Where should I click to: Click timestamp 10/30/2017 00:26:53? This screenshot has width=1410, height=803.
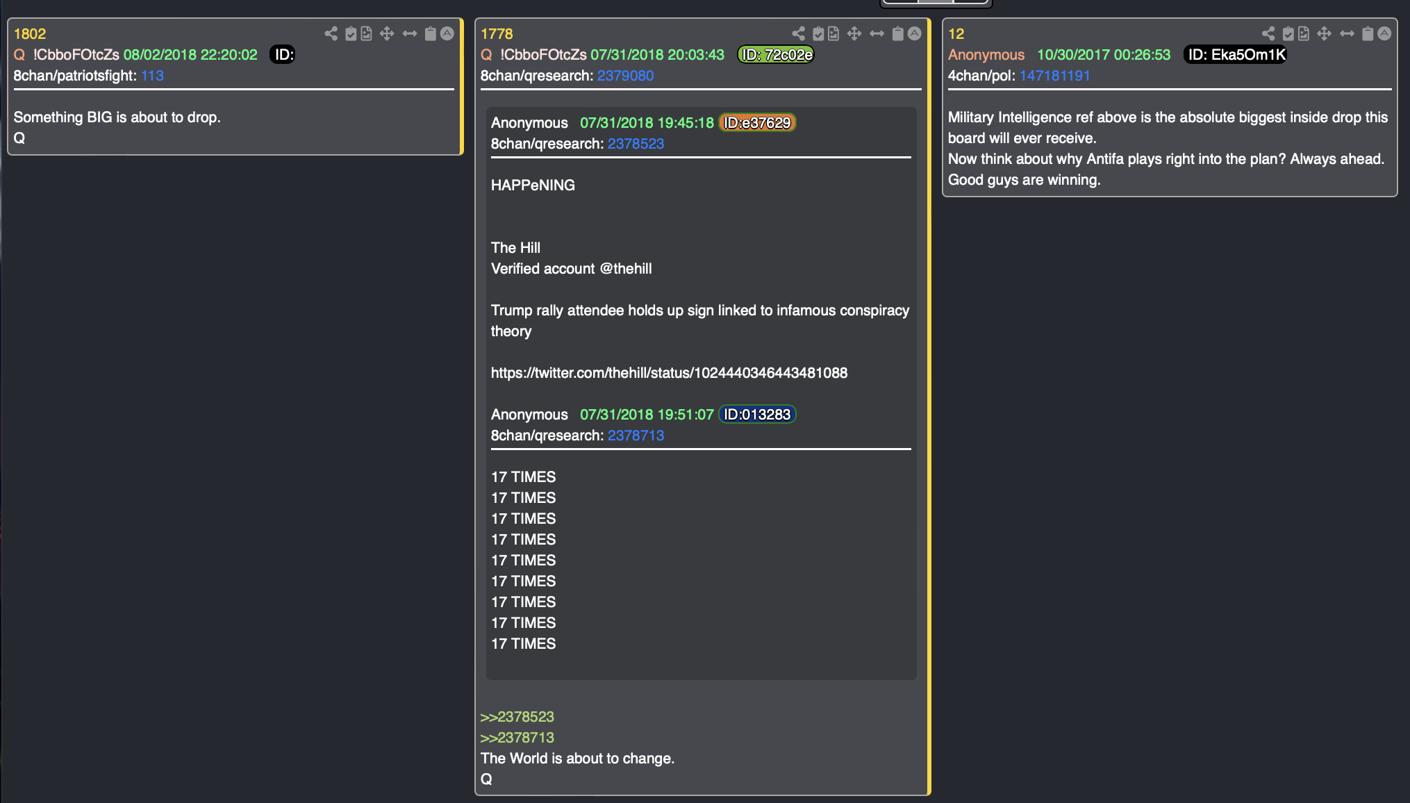pos(1104,54)
